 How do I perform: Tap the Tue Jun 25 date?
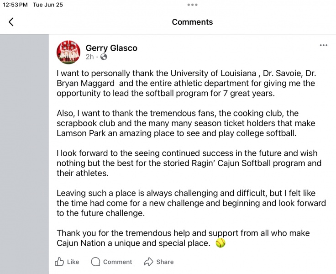(x=48, y=5)
